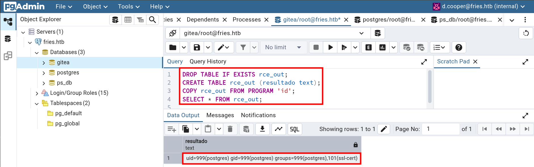The image size is (534, 167).
Task: Click the Filter funnel icon
Action: [243, 47]
